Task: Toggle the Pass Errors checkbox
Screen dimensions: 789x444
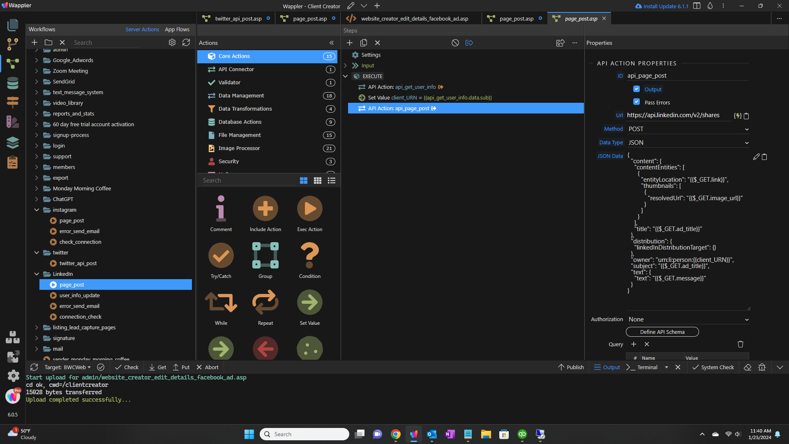Action: (x=637, y=102)
